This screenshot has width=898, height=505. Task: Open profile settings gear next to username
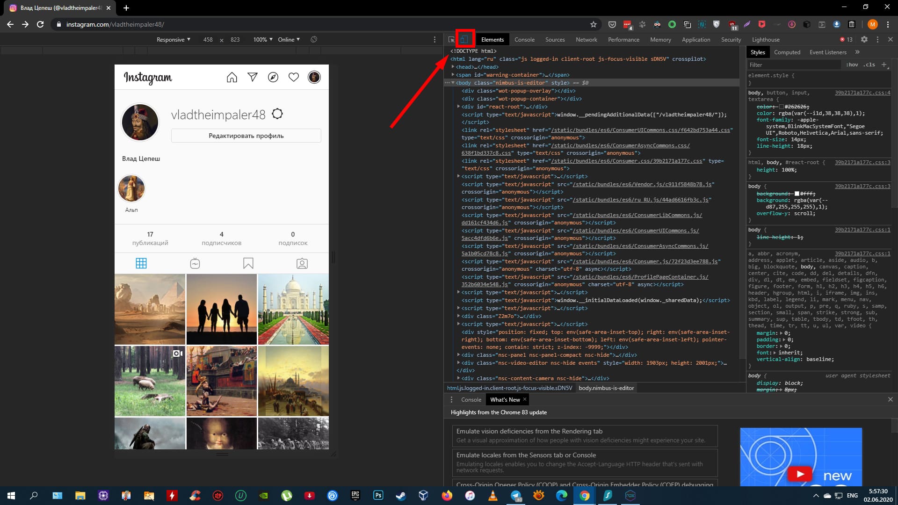click(277, 114)
